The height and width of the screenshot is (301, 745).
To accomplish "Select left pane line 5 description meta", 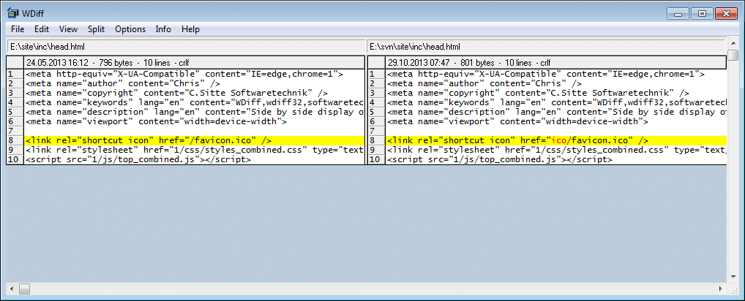I will pos(195,113).
